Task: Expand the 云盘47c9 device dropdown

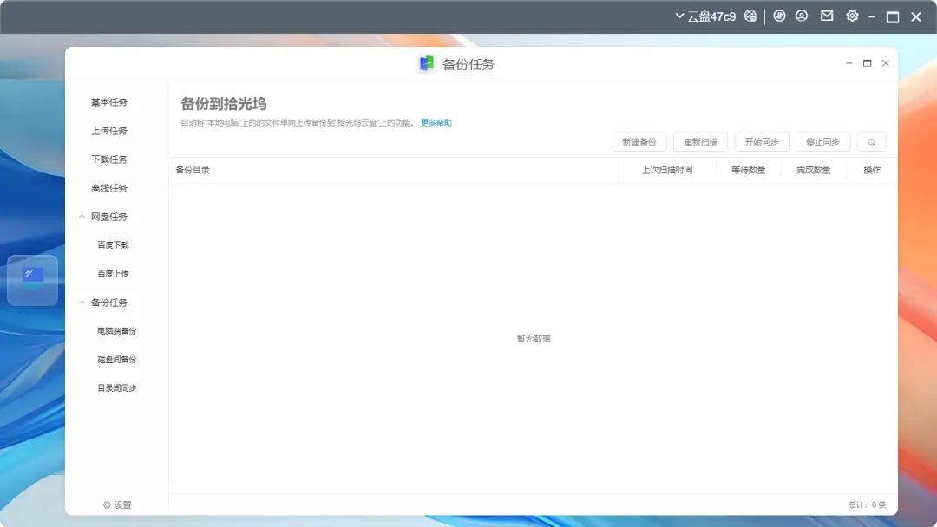Action: pyautogui.click(x=705, y=16)
